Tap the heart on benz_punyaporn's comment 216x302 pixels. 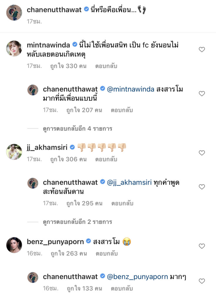pos(202,246)
